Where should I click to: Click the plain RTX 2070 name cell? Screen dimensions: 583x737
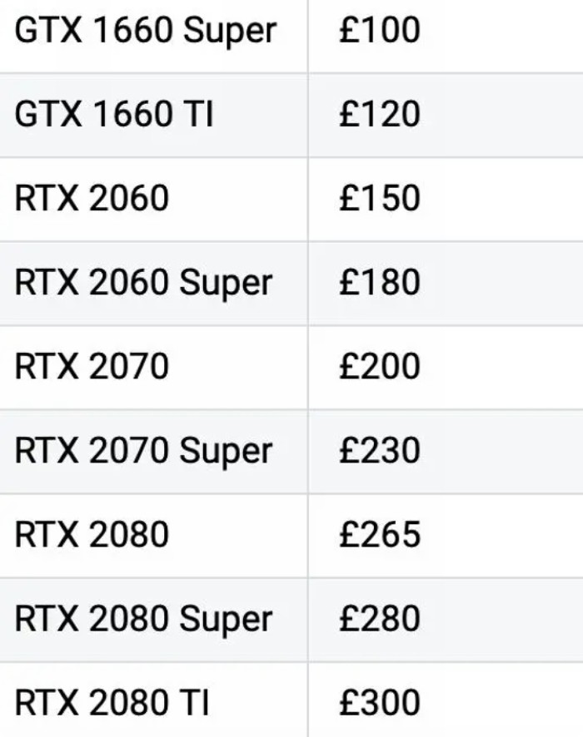92,367
